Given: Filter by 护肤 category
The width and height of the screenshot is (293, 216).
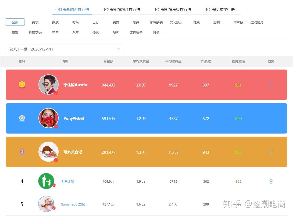Looking at the screenshot, I should pyautogui.click(x=55, y=22).
